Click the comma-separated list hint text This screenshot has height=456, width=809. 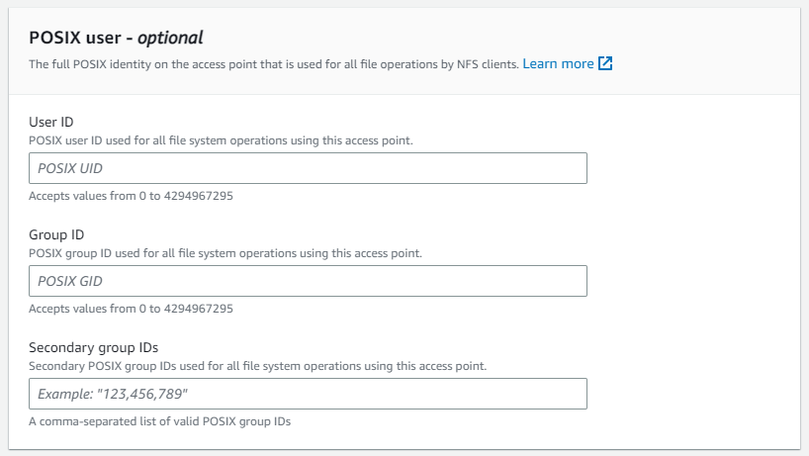160,422
